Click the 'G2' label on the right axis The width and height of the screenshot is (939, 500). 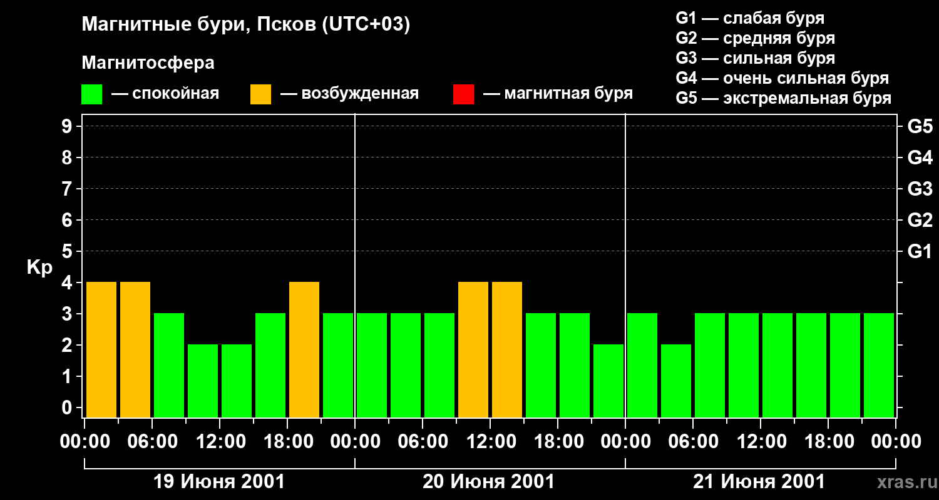920,220
